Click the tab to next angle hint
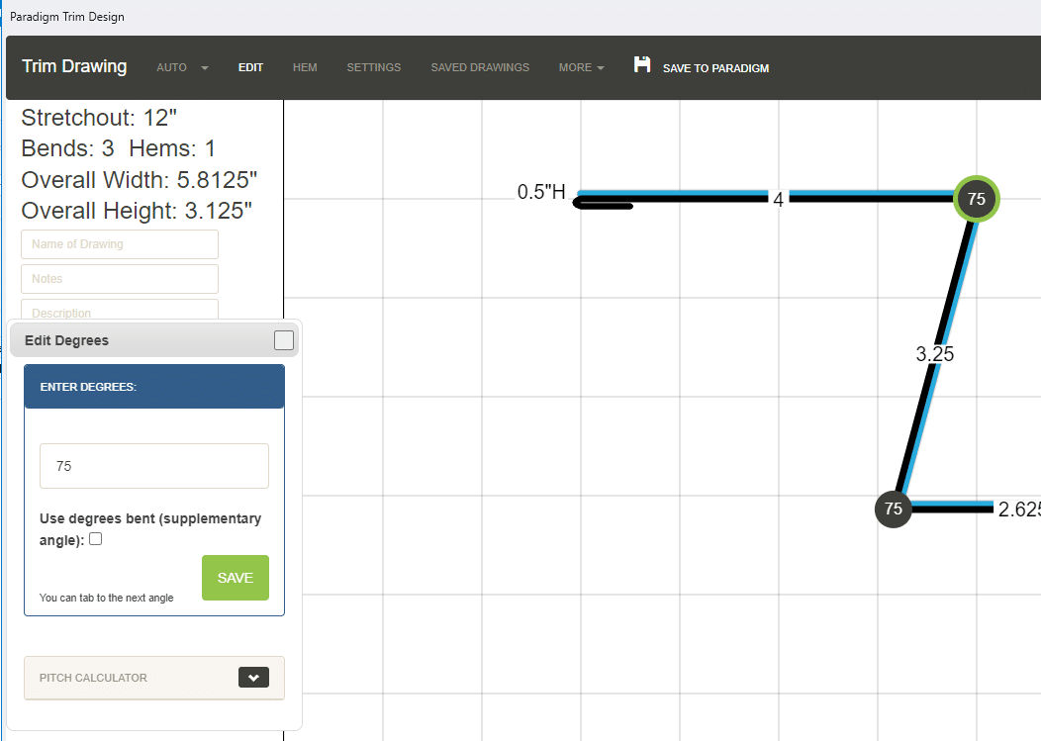This screenshot has width=1041, height=741. pos(106,598)
